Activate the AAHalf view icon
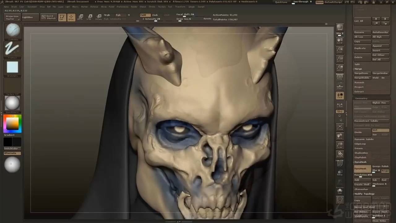 [340, 68]
